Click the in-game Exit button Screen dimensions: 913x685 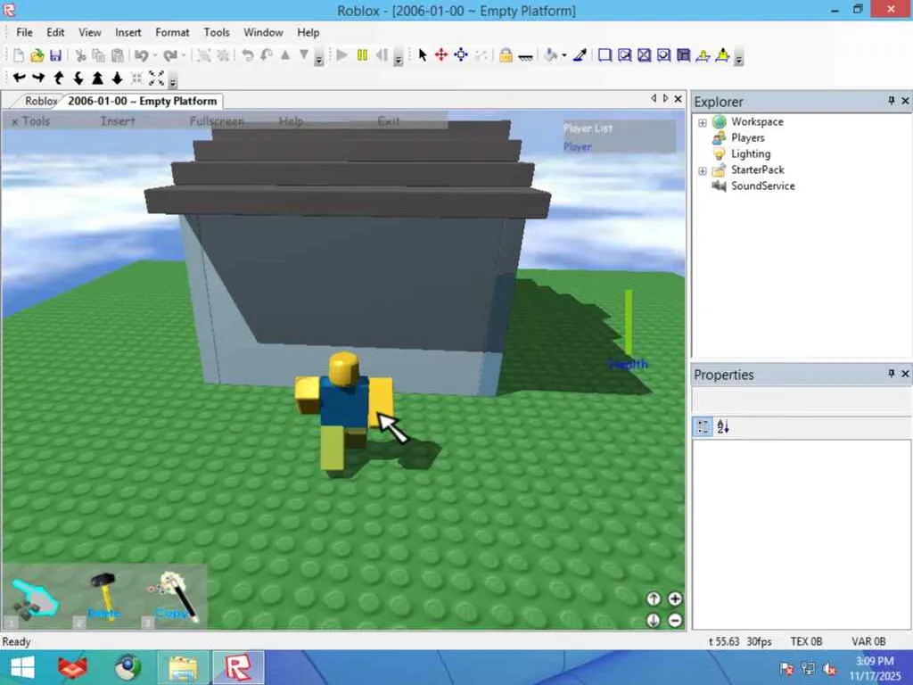389,121
